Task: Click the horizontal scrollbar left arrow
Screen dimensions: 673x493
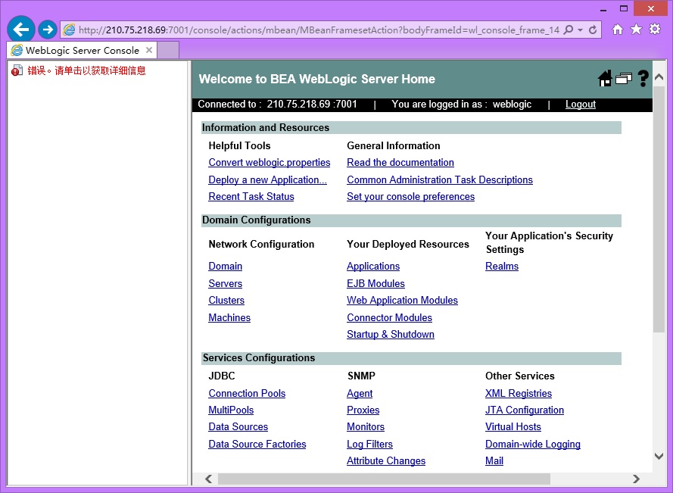Action: coord(209,479)
